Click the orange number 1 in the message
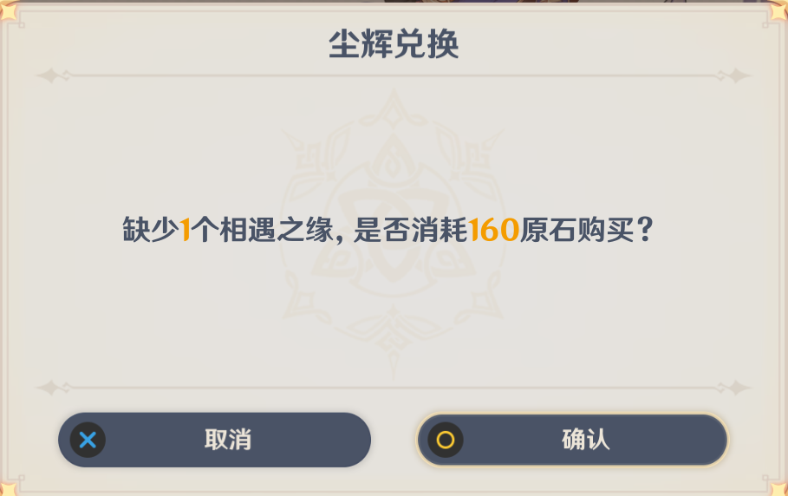The image size is (788, 496). 185,230
